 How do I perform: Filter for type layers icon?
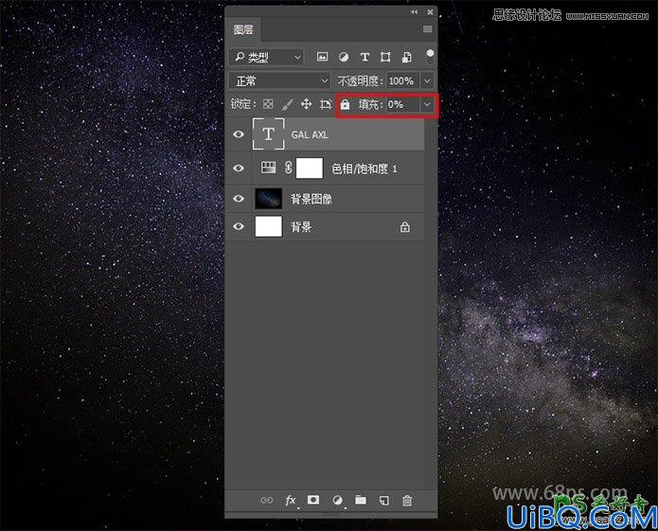(365, 57)
